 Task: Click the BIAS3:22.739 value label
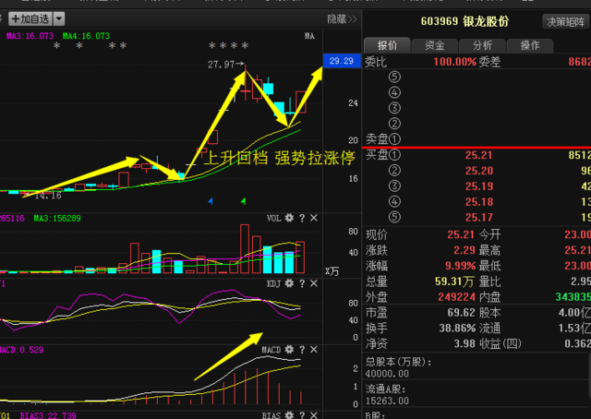[48, 415]
